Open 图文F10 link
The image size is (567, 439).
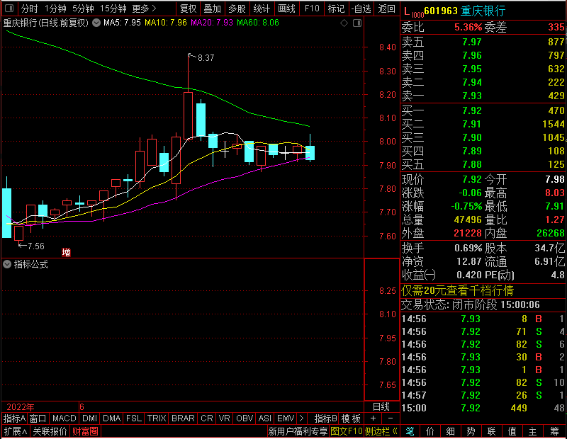tap(347, 431)
